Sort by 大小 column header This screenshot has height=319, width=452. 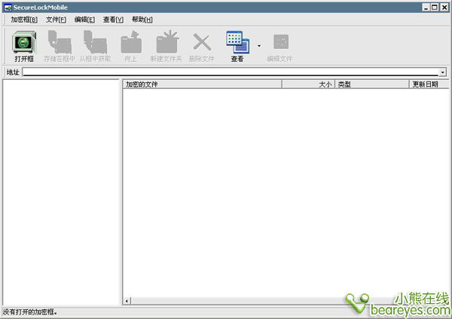[x=308, y=84]
